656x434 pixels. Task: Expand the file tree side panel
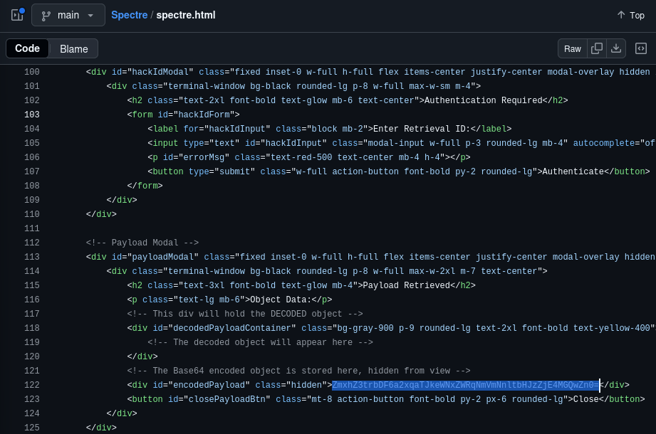[x=17, y=15]
